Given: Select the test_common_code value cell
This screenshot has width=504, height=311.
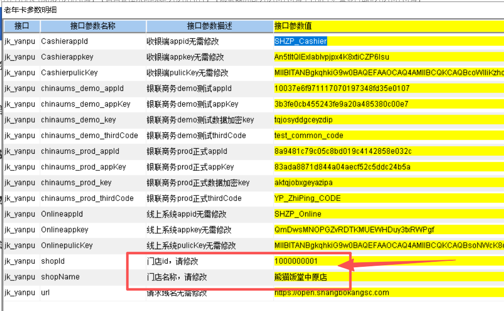Looking at the screenshot, I should click(309, 135).
